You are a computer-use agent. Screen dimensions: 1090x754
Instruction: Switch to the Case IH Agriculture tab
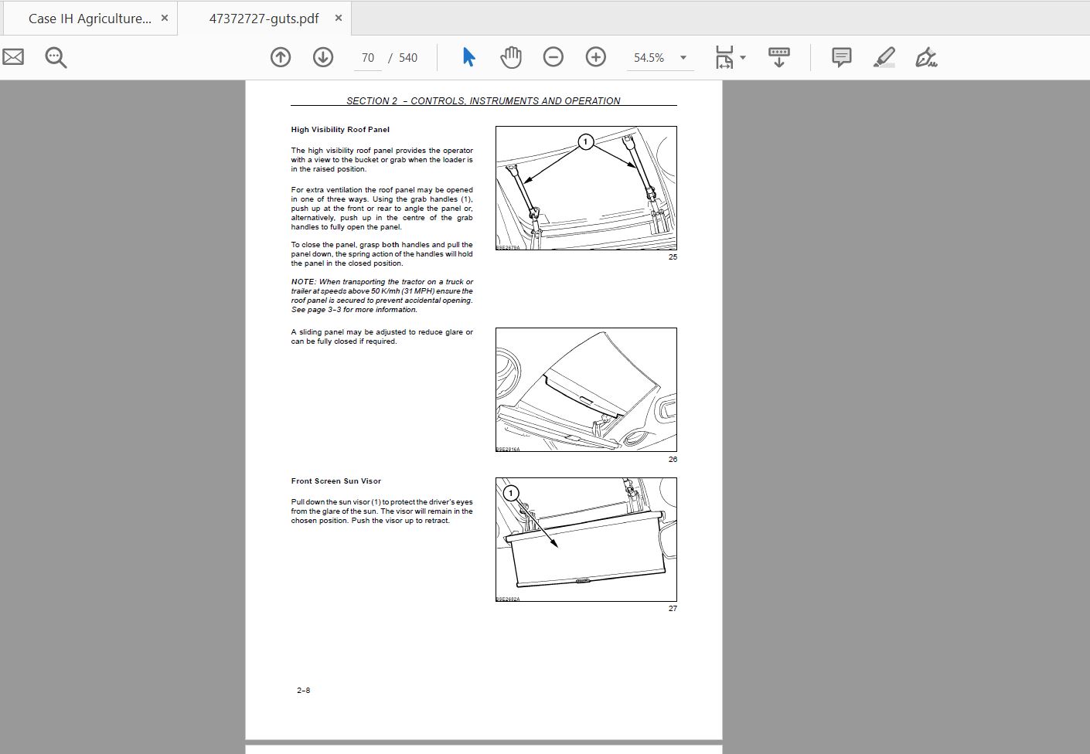pyautogui.click(x=90, y=19)
